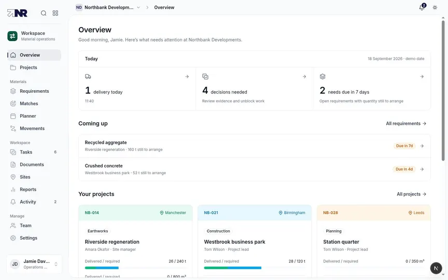The height and width of the screenshot is (280, 448).
Task: Click the JD user avatar
Action: coord(15,264)
